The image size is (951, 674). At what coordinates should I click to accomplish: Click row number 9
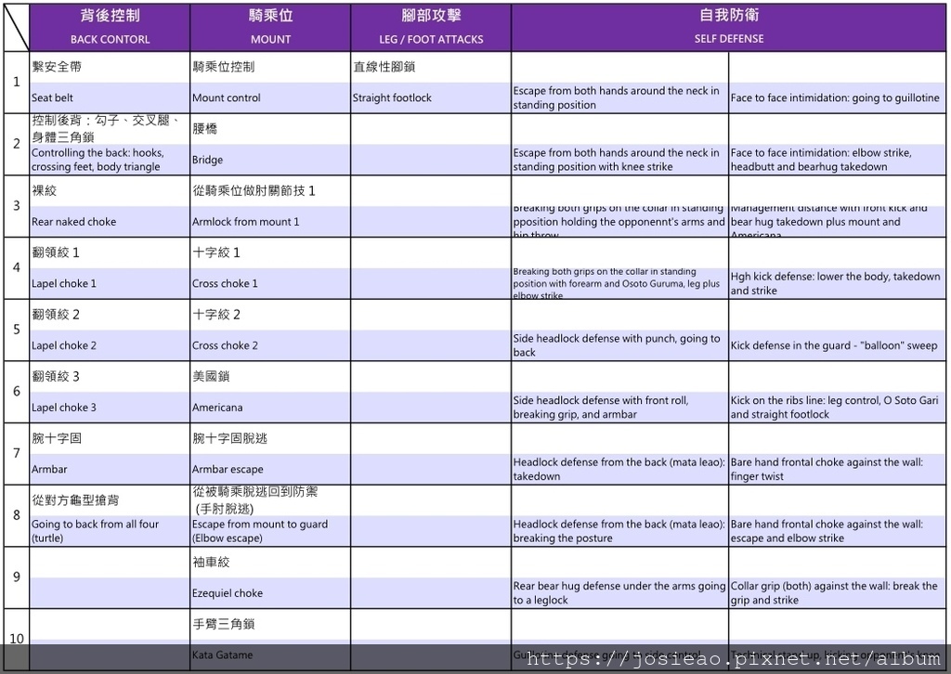coord(17,577)
